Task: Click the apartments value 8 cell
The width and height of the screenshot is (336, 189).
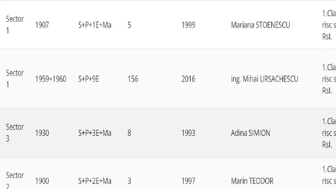Action: [x=129, y=133]
